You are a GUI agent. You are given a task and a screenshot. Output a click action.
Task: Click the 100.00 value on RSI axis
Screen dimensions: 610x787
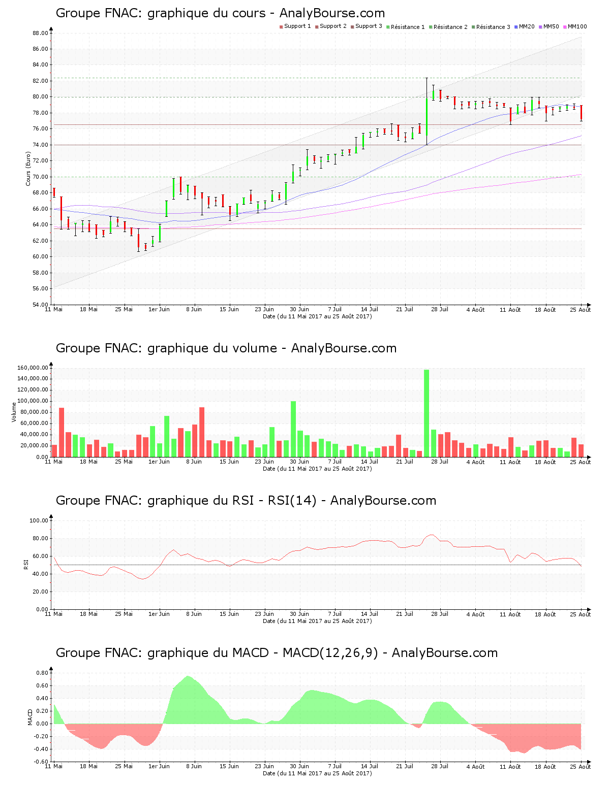[x=39, y=520]
